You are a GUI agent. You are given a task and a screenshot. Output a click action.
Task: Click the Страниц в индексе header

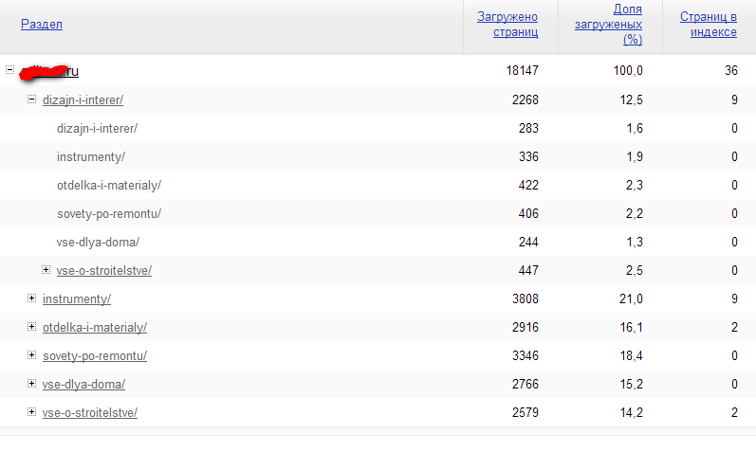tap(709, 25)
